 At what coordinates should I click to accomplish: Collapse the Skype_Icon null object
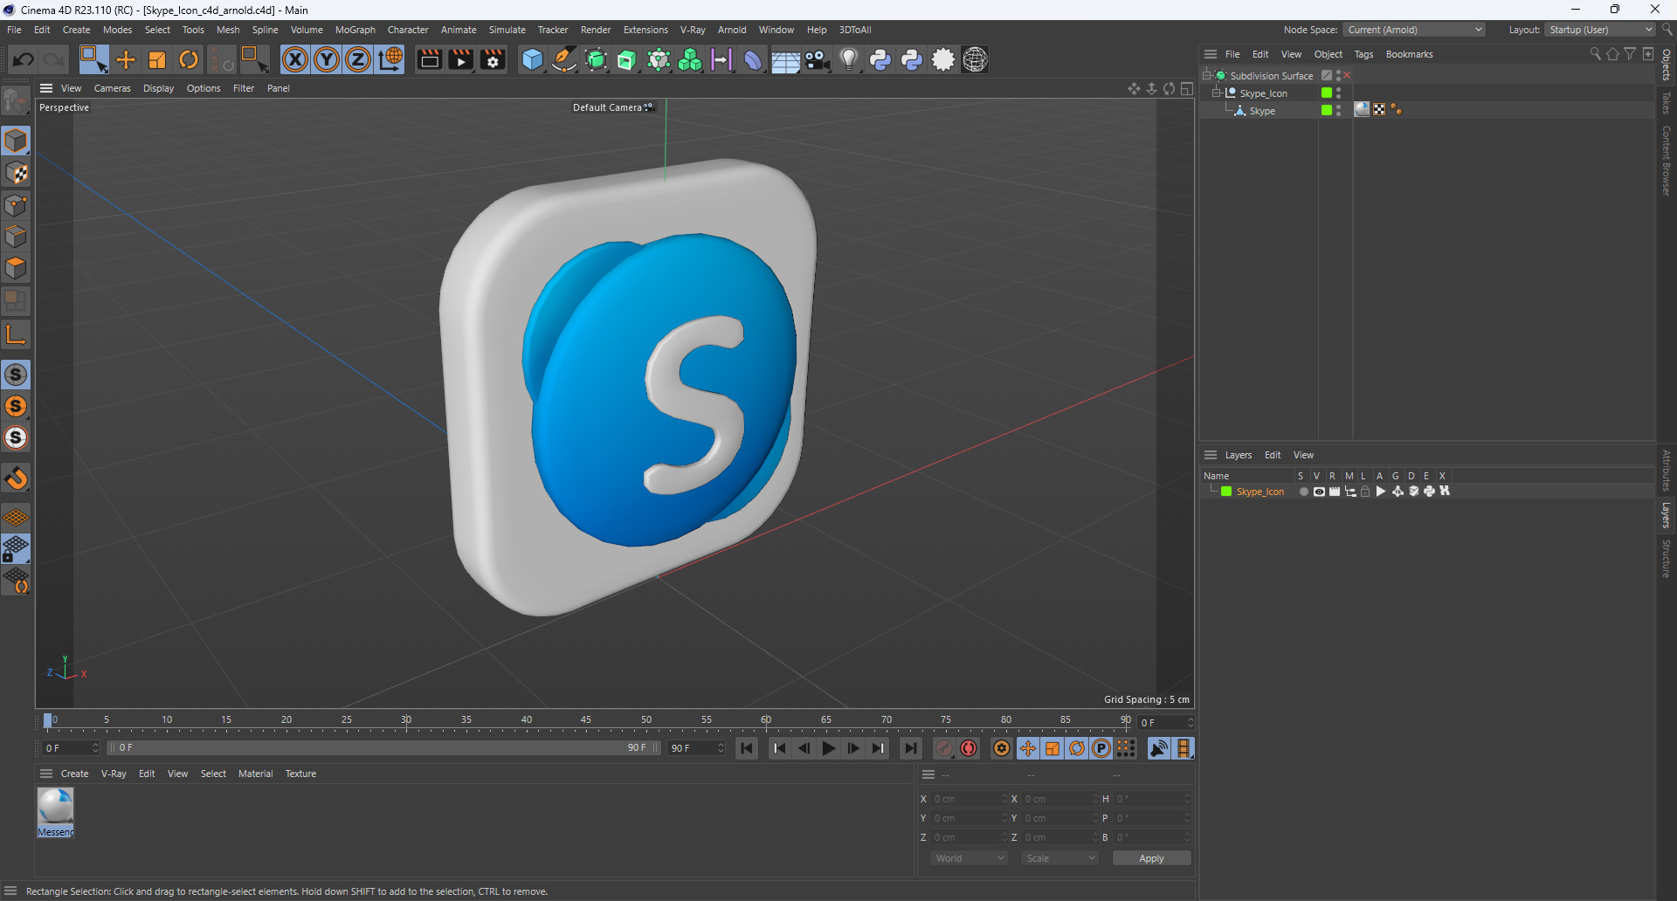coord(1217,93)
